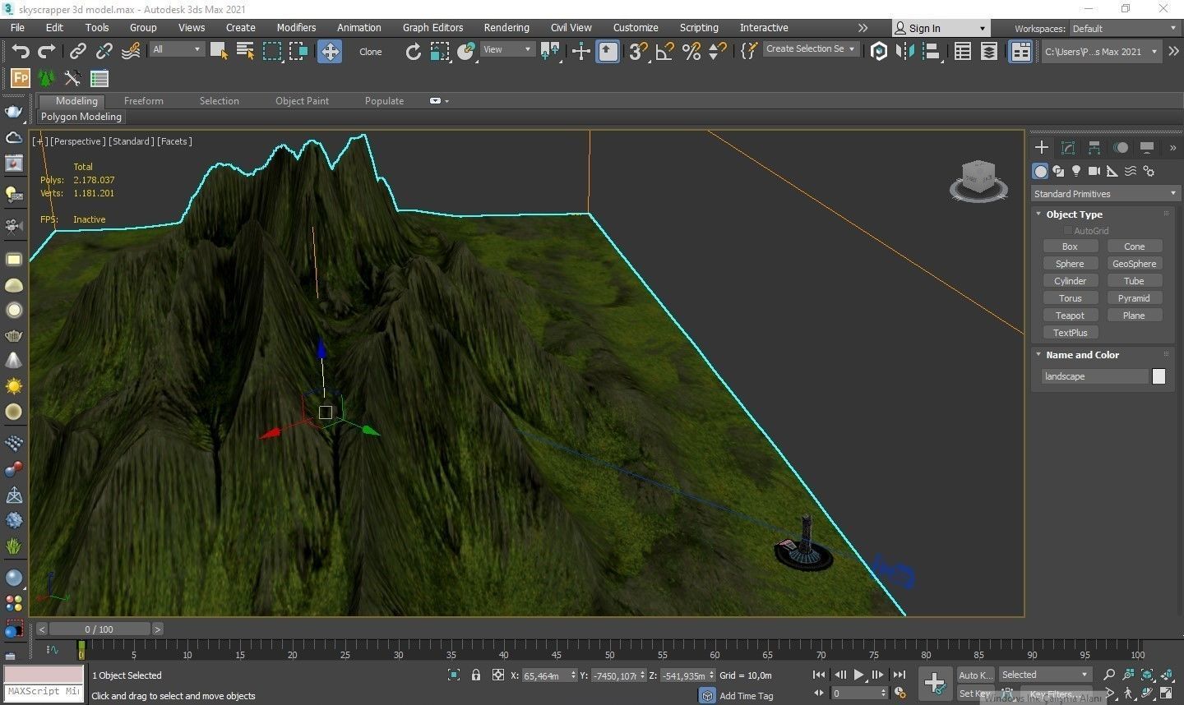Toggle the 3D Snaps button
Viewport: 1184px width, 705px height.
pos(638,52)
